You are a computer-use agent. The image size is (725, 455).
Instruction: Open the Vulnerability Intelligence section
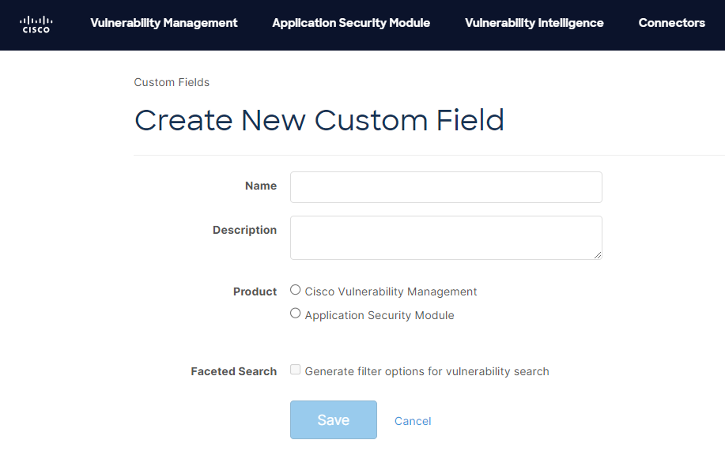point(534,23)
